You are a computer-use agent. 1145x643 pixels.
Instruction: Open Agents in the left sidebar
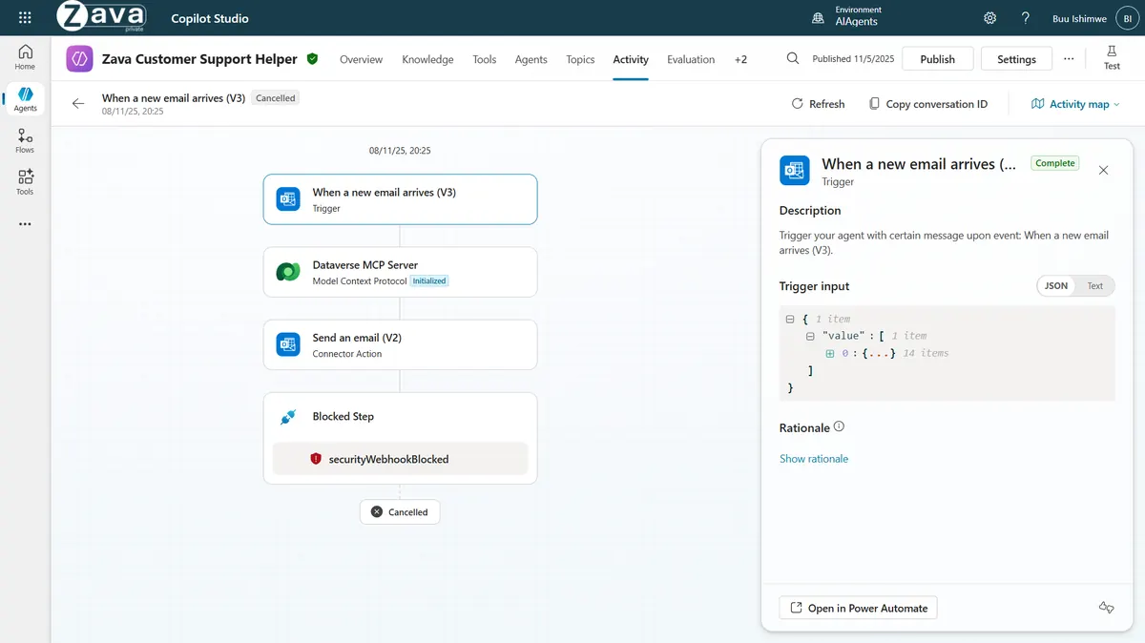click(25, 99)
